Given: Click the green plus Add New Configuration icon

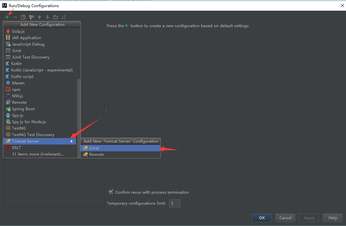Looking at the screenshot, I should (7, 17).
